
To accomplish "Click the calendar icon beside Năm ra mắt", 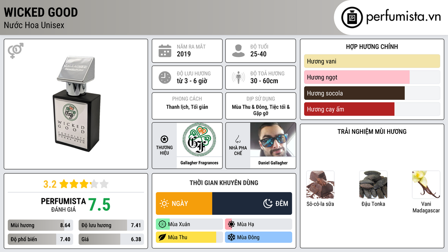I will [x=165, y=51].
